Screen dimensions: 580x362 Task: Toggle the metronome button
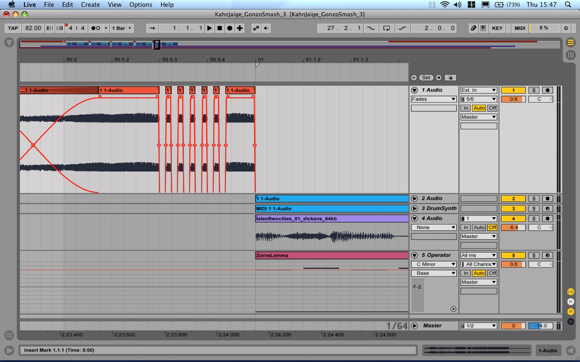95,28
